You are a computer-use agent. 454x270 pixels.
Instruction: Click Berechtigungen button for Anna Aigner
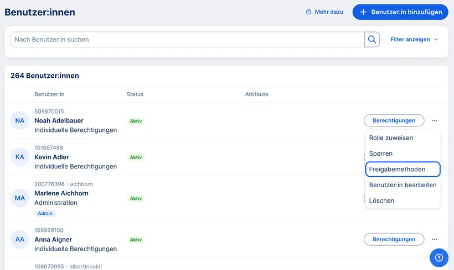394,240
